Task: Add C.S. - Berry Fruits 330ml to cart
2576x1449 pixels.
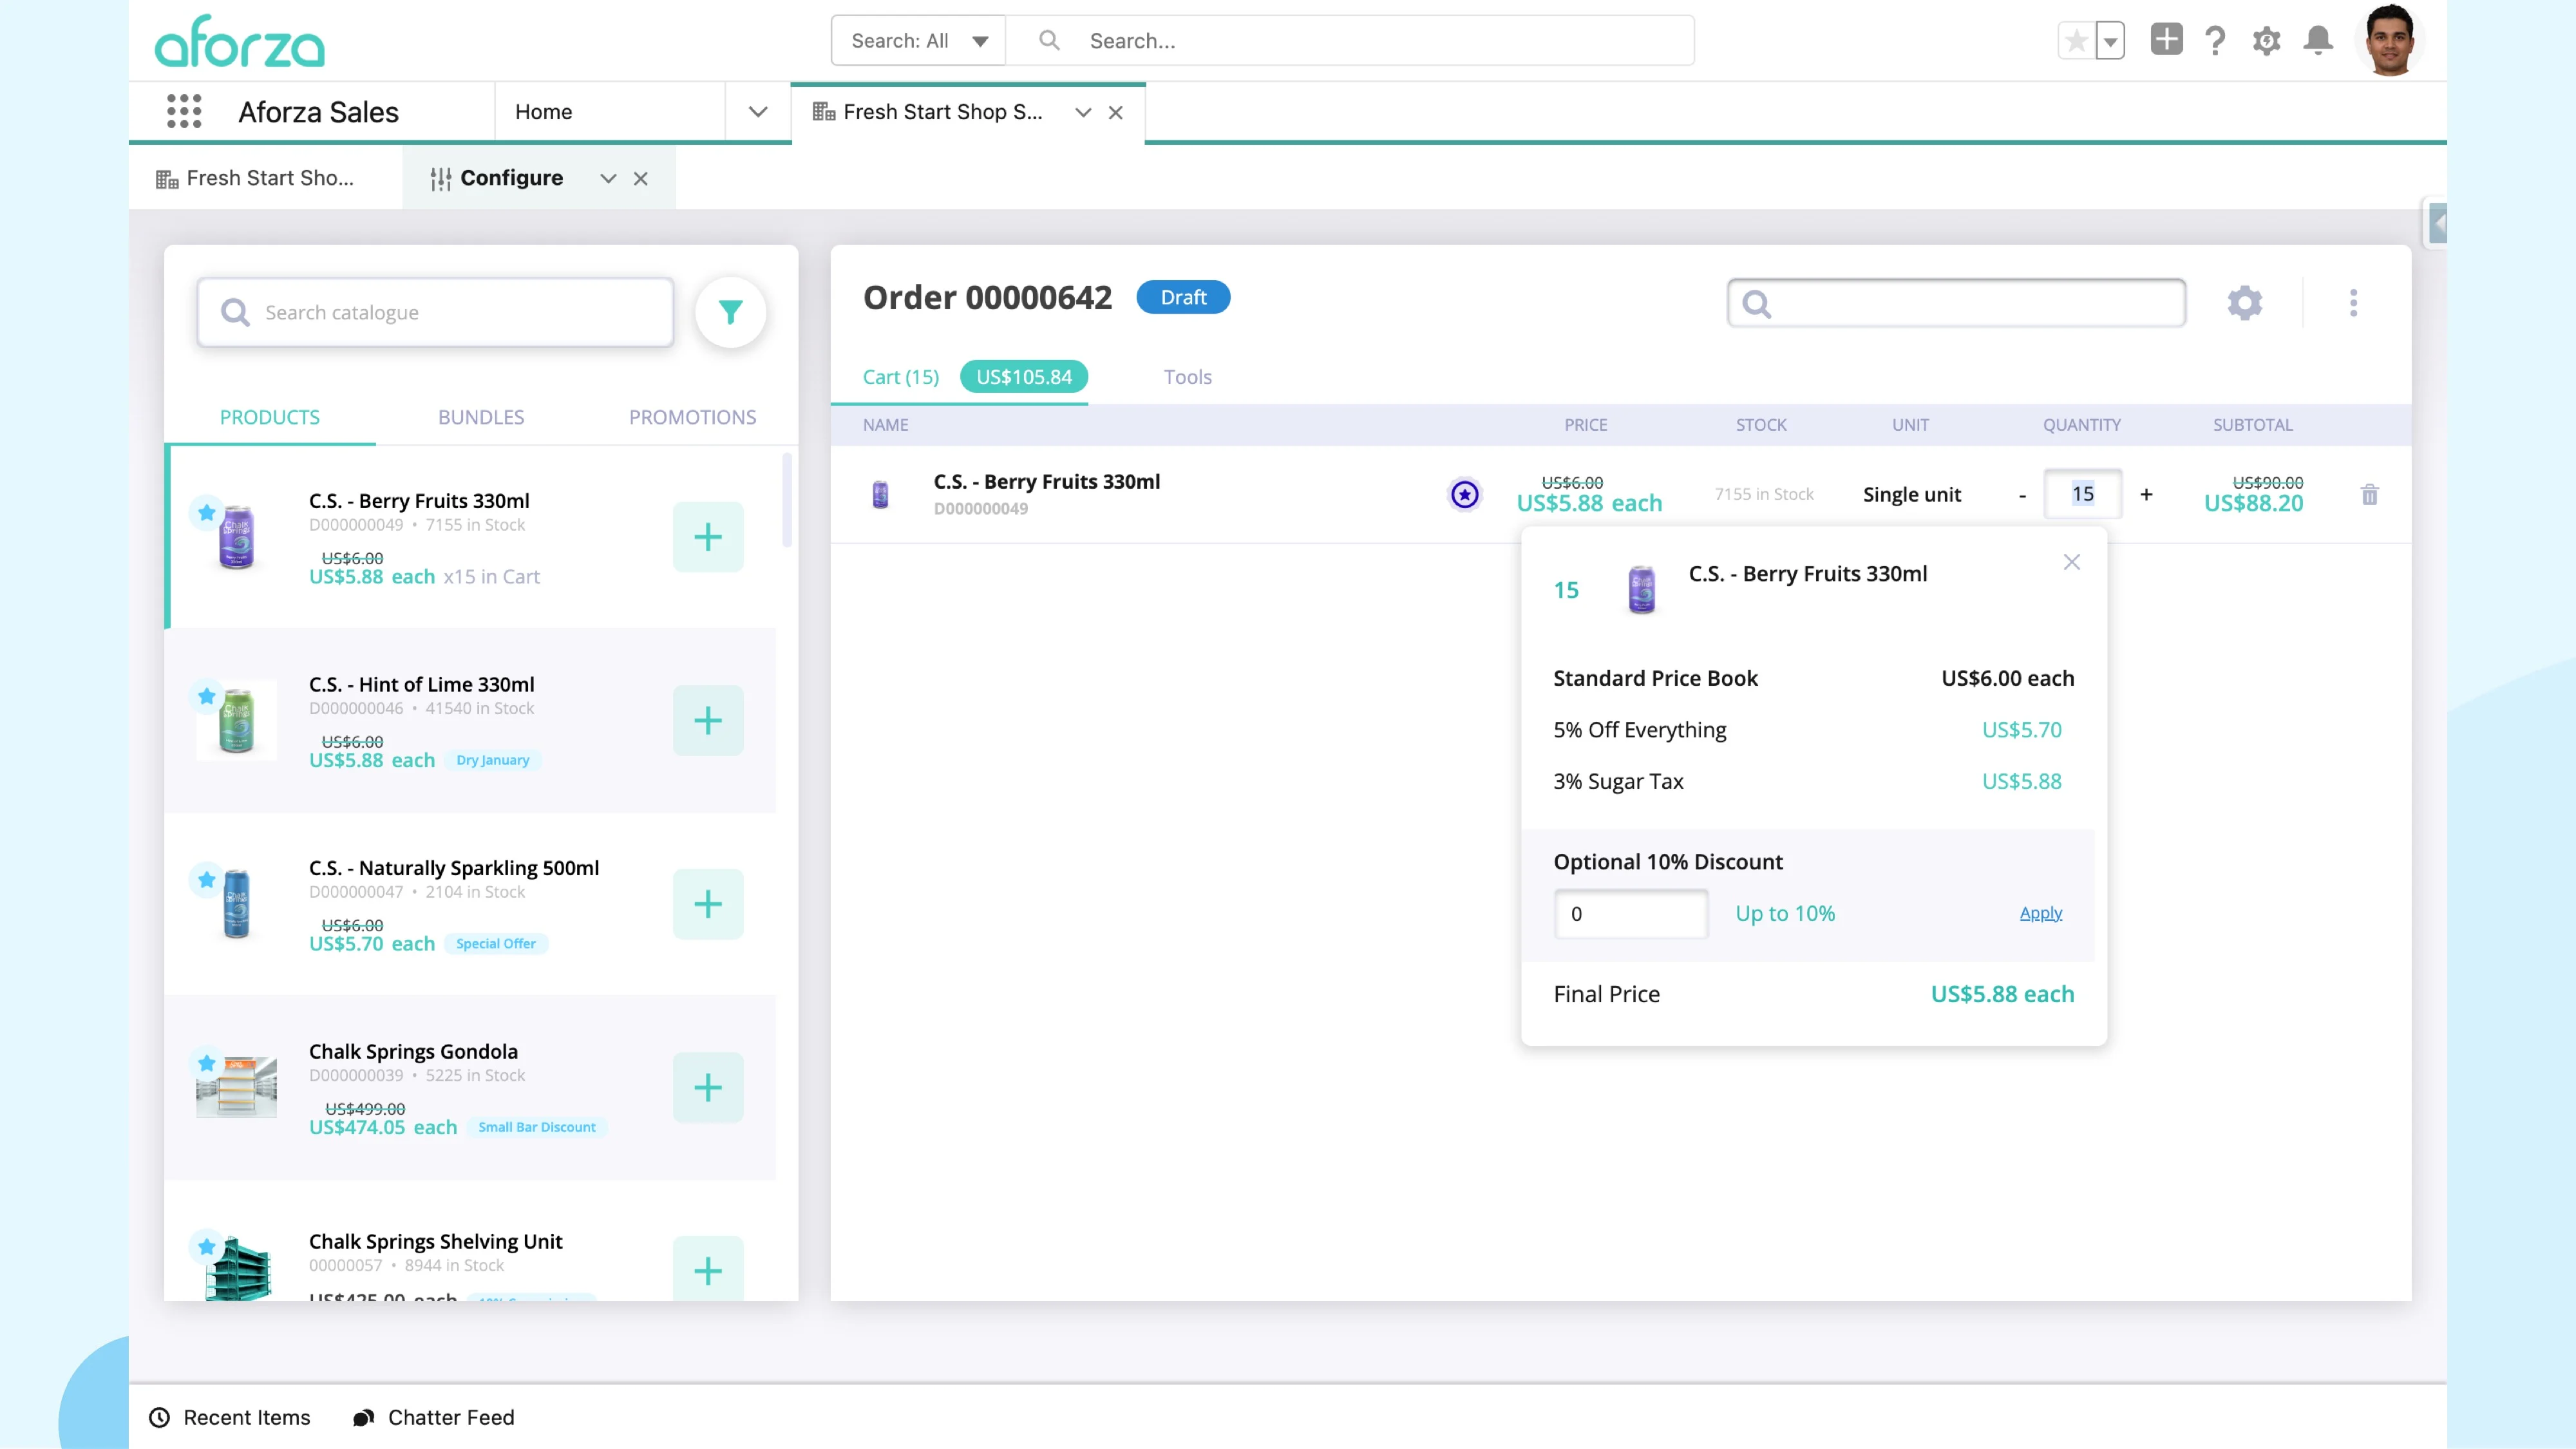Action: click(x=708, y=537)
